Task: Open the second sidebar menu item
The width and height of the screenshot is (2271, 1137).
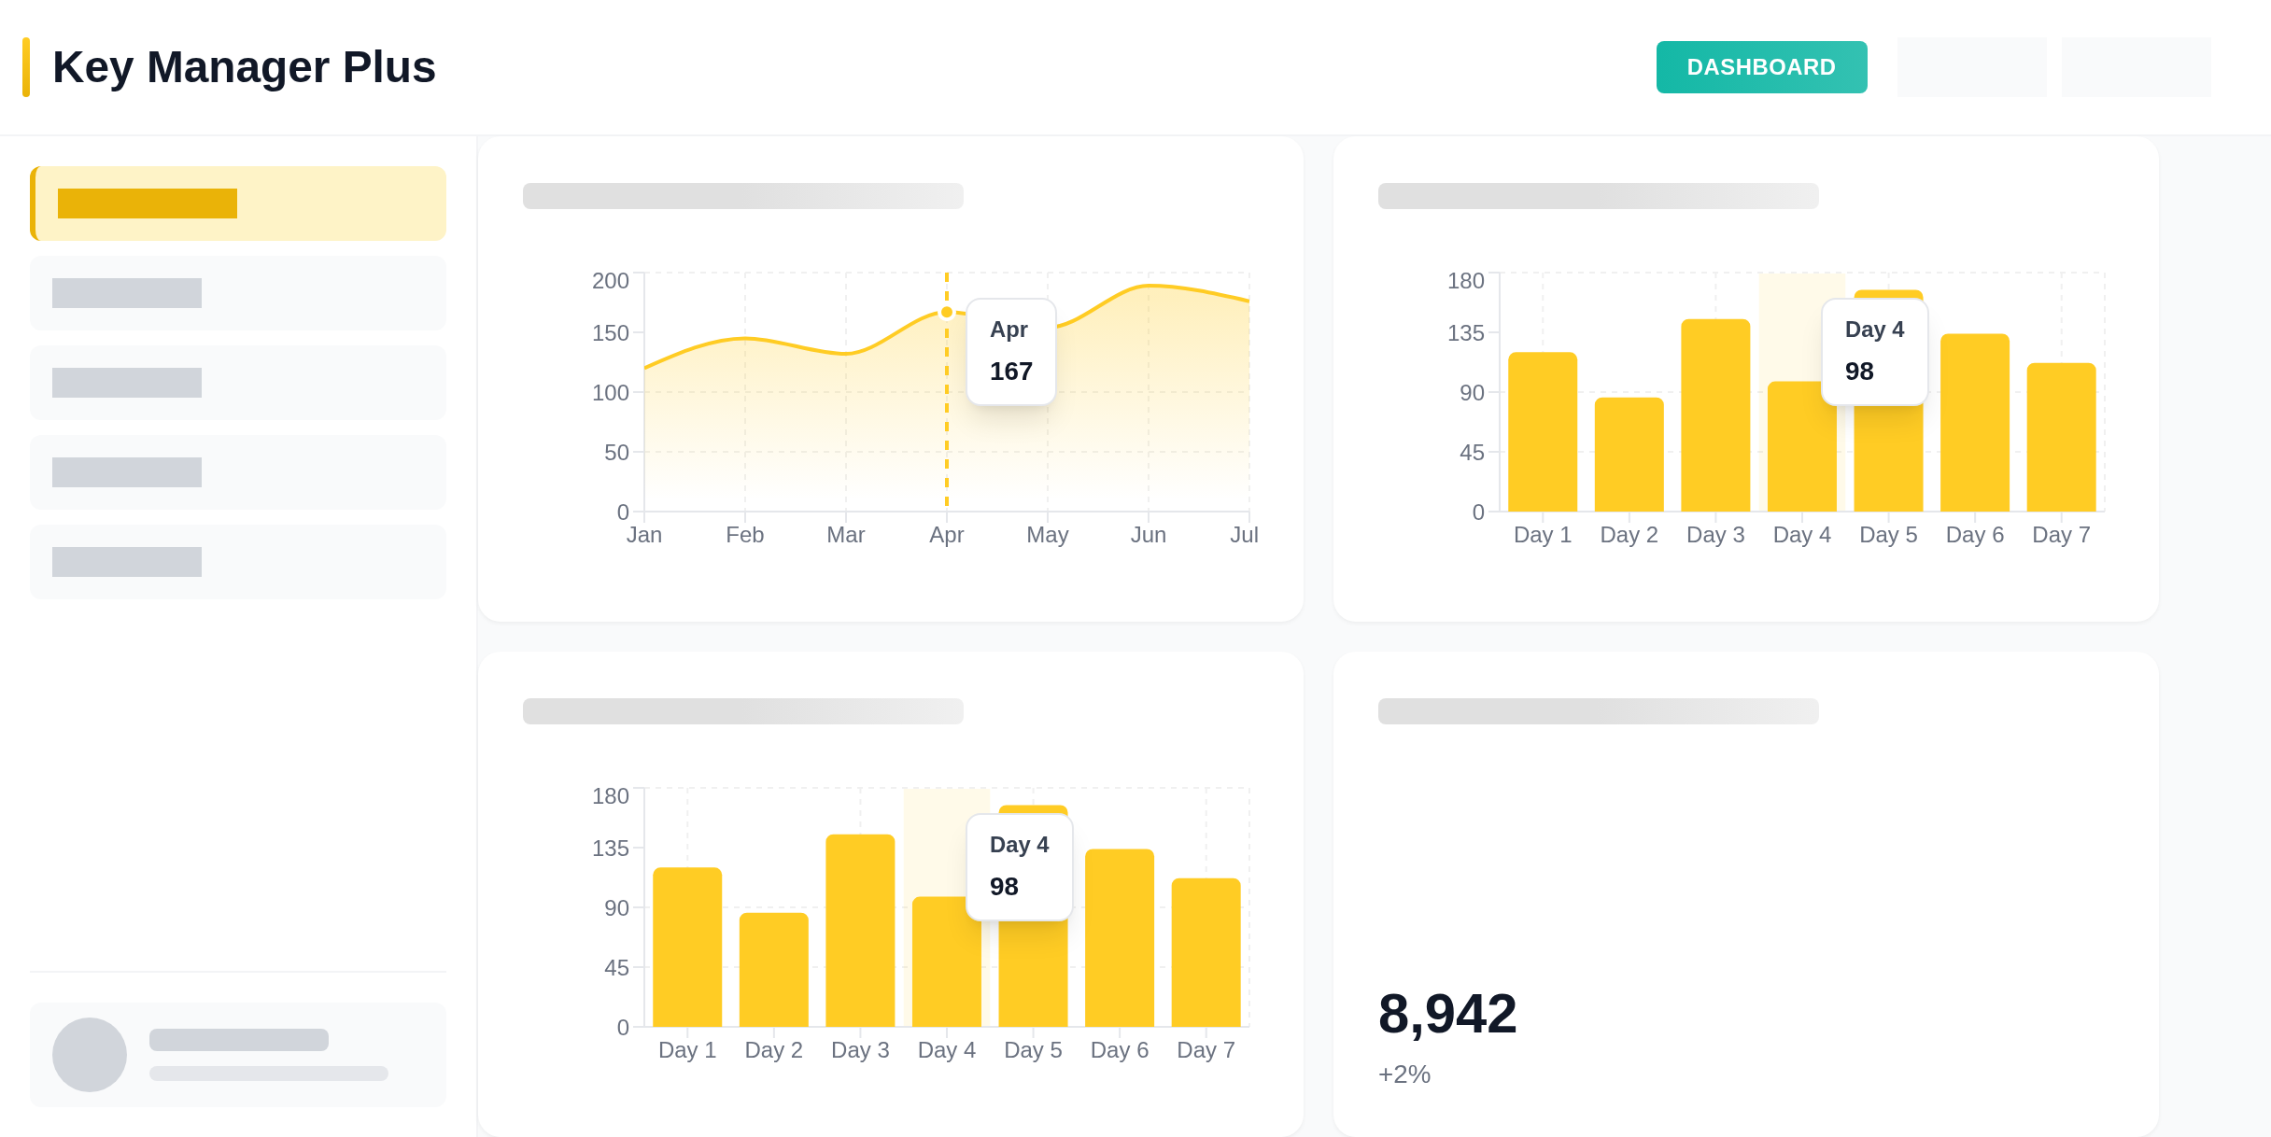Action: 238,293
